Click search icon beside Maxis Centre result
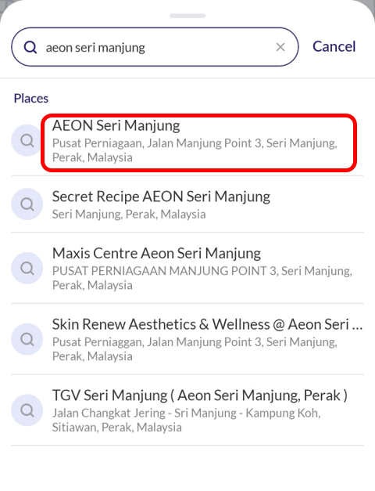The width and height of the screenshot is (375, 491). (x=27, y=268)
